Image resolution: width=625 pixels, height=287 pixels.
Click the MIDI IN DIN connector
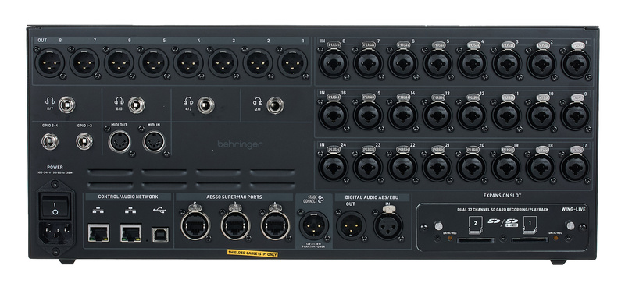(x=154, y=142)
